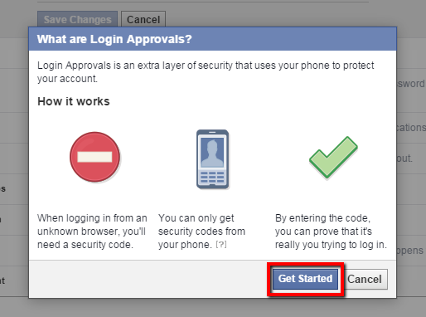Click the red no-entry circle icon
Viewport: 426px width, 317px height.
[94, 157]
